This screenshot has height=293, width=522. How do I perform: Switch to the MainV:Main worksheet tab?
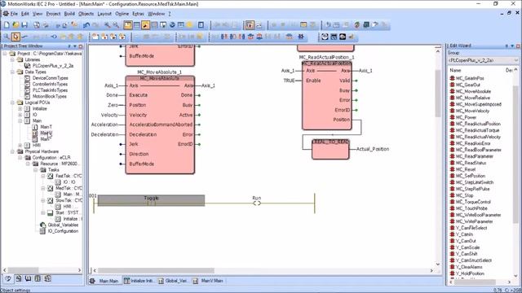coord(208,281)
